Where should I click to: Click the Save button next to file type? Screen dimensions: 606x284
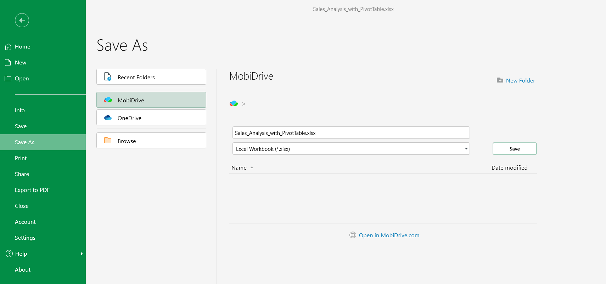click(x=515, y=149)
